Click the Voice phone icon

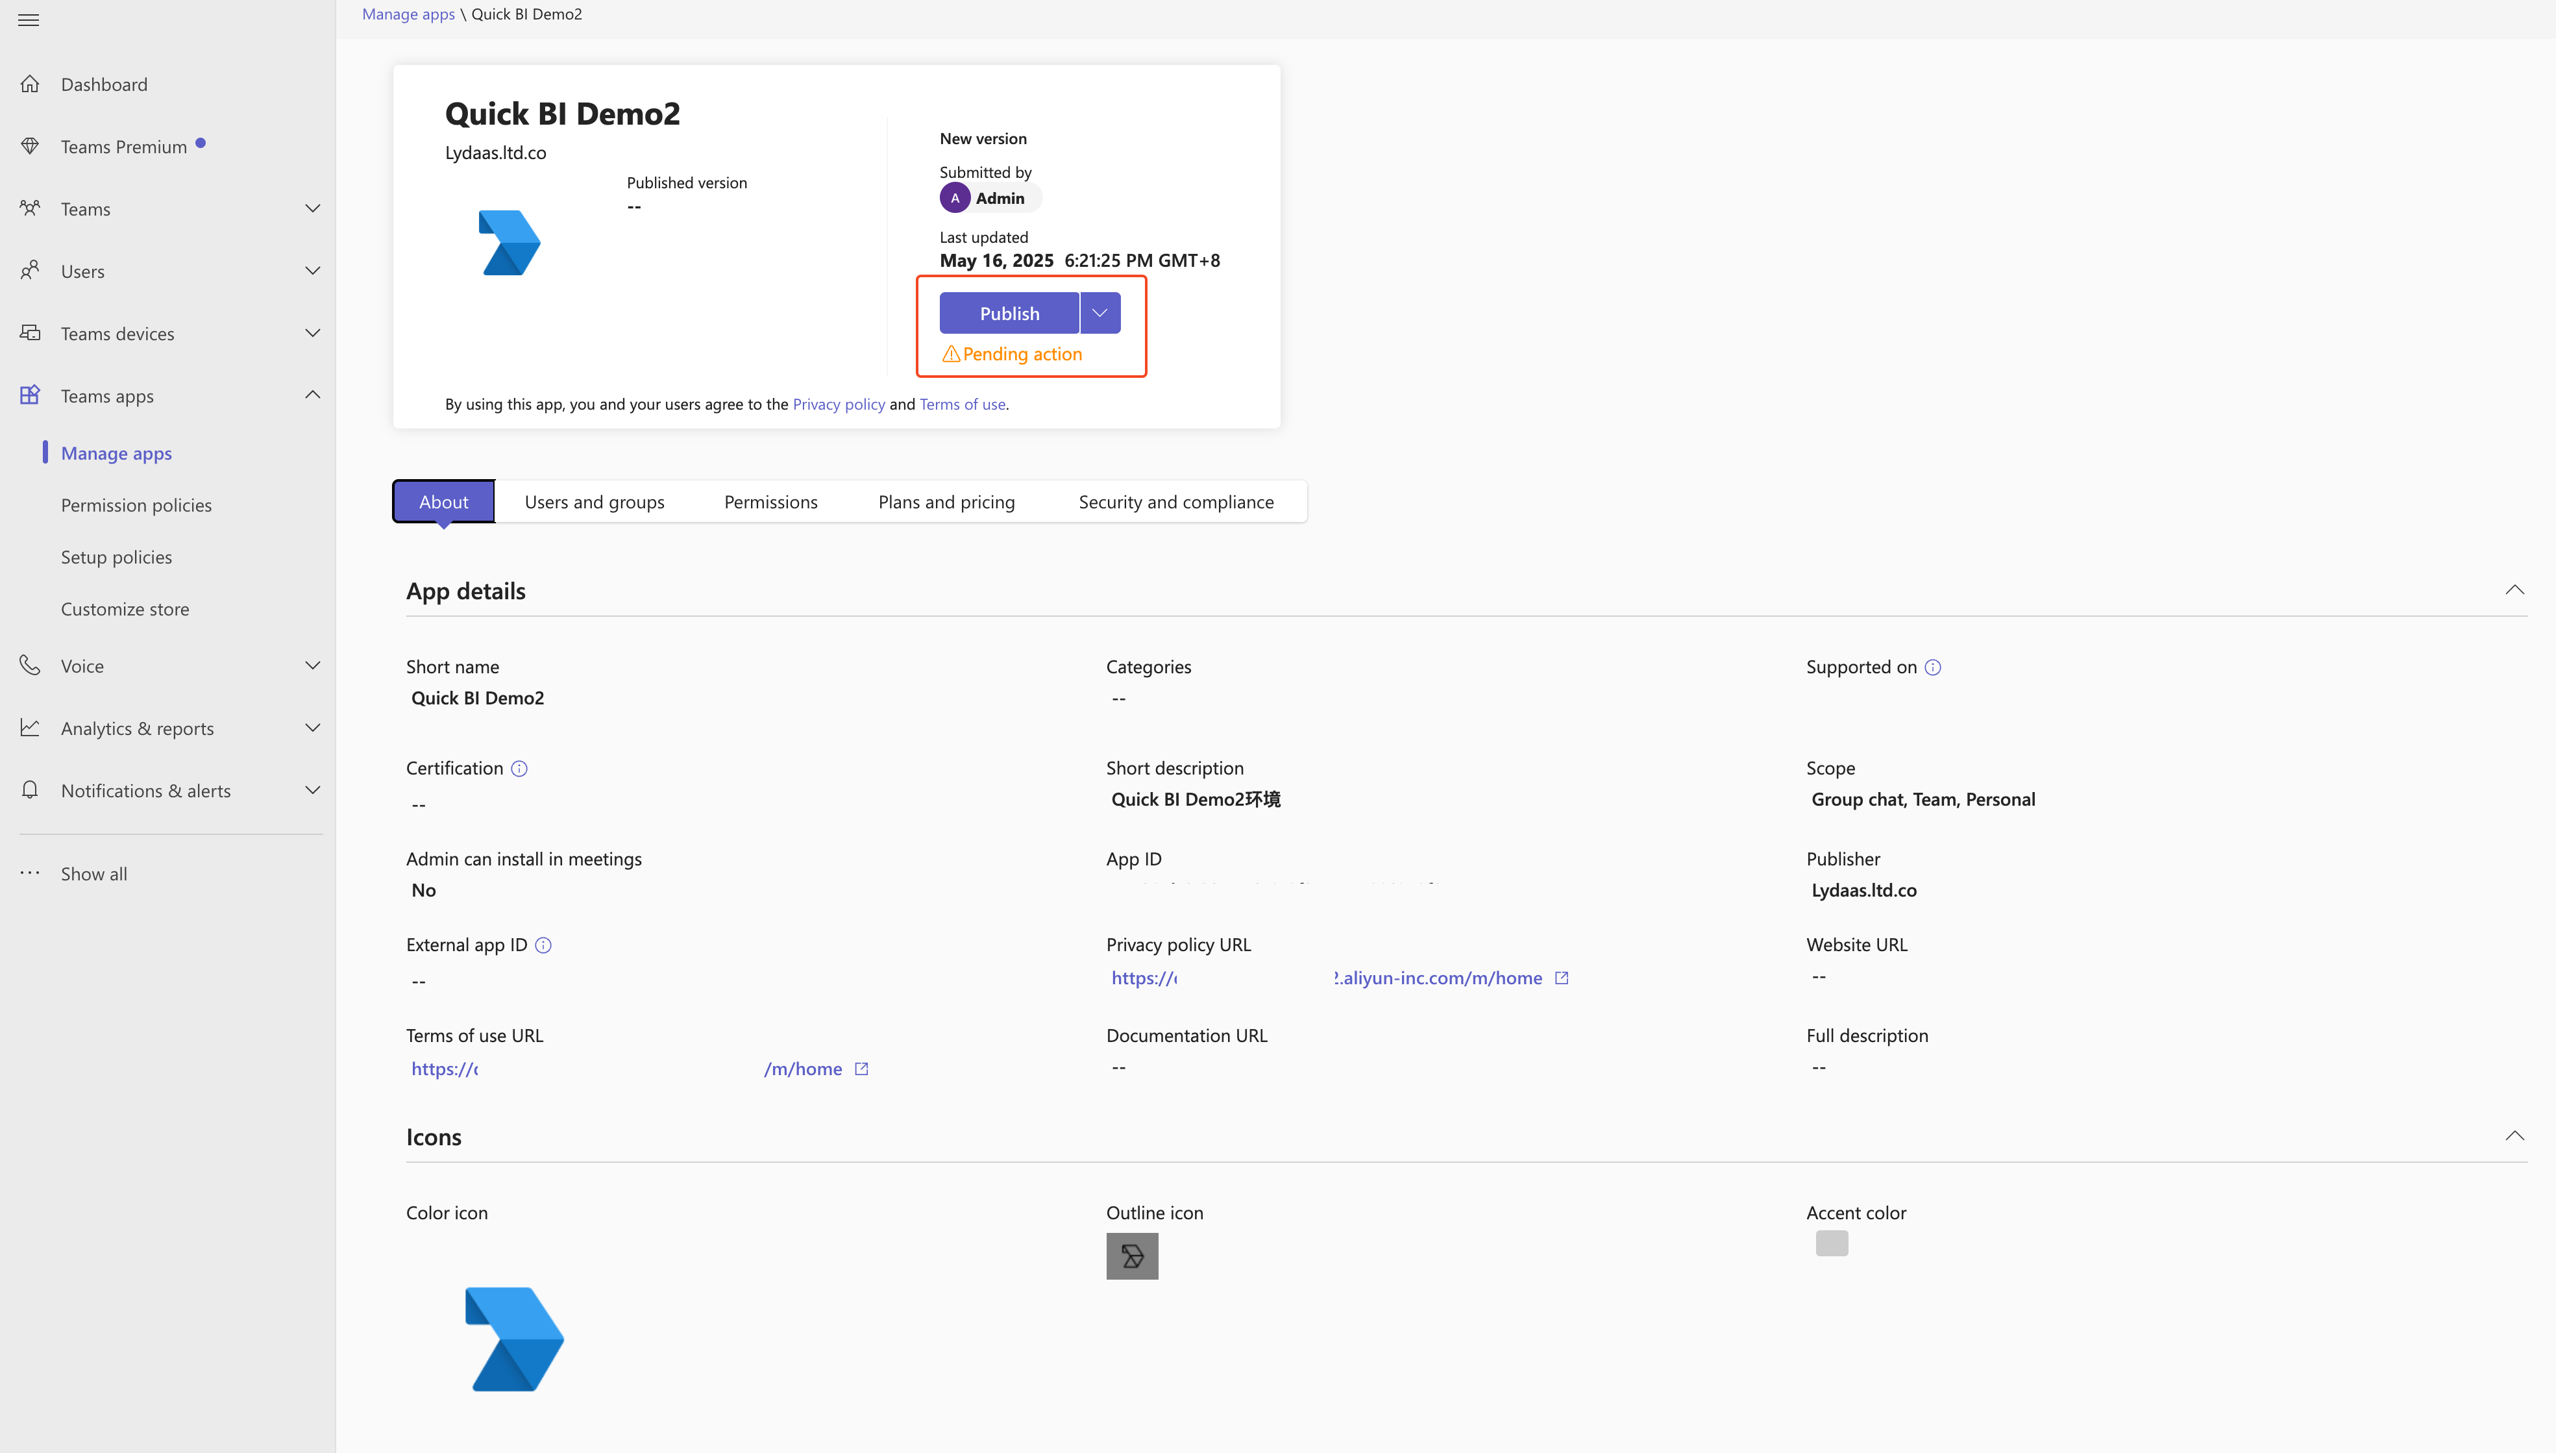(30, 665)
